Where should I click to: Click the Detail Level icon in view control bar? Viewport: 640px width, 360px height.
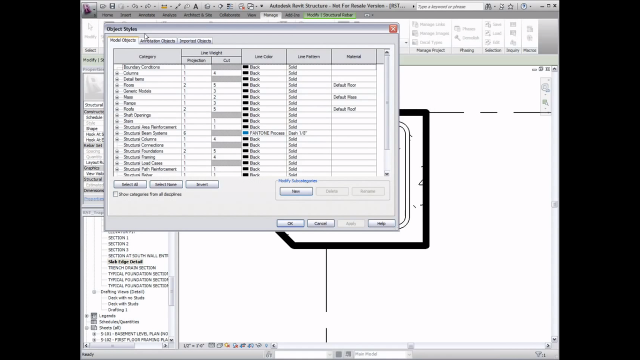pyautogui.click(x=212, y=345)
